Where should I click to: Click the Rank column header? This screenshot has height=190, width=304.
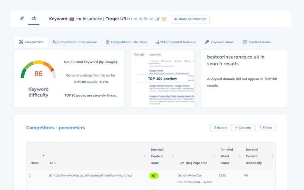click(x=34, y=163)
